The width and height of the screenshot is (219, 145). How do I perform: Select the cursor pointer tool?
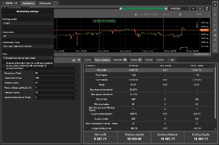click(215, 5)
